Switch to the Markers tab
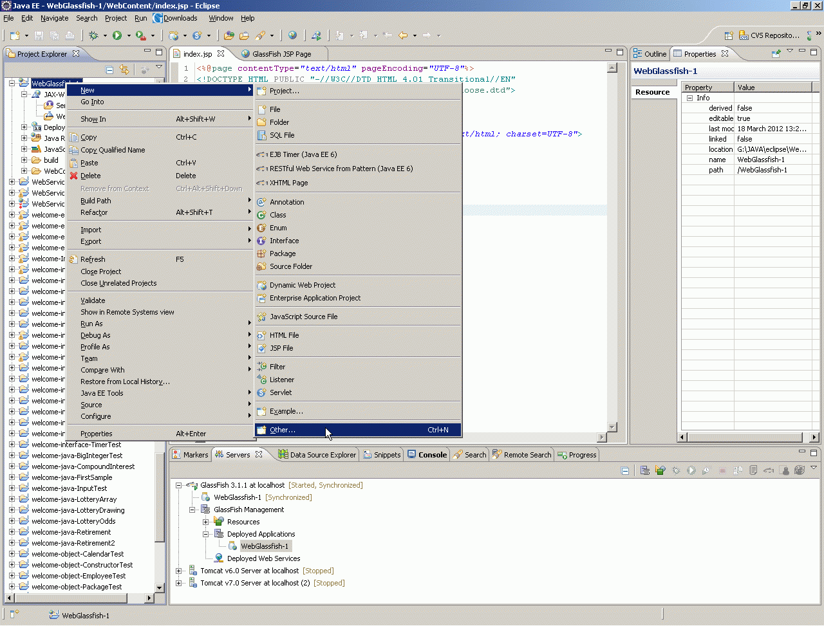Image resolution: width=824 pixels, height=626 pixels. click(x=191, y=455)
